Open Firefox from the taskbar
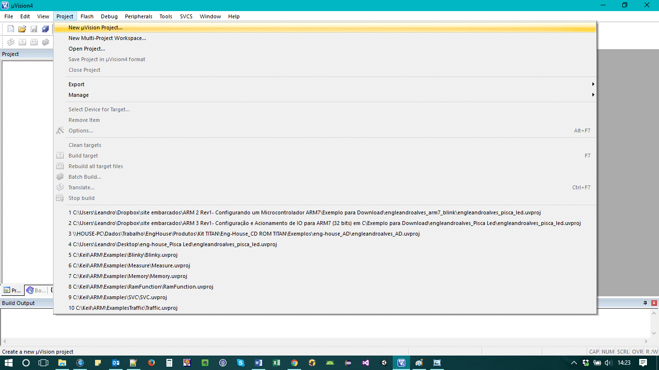The width and height of the screenshot is (659, 370). click(x=151, y=363)
